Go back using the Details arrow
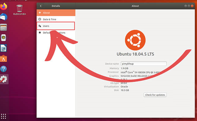 tap(41, 6)
